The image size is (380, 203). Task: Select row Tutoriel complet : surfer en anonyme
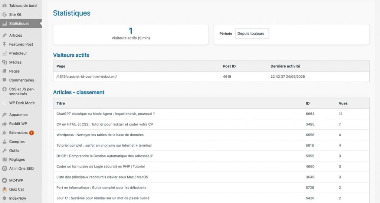click(x=211, y=146)
